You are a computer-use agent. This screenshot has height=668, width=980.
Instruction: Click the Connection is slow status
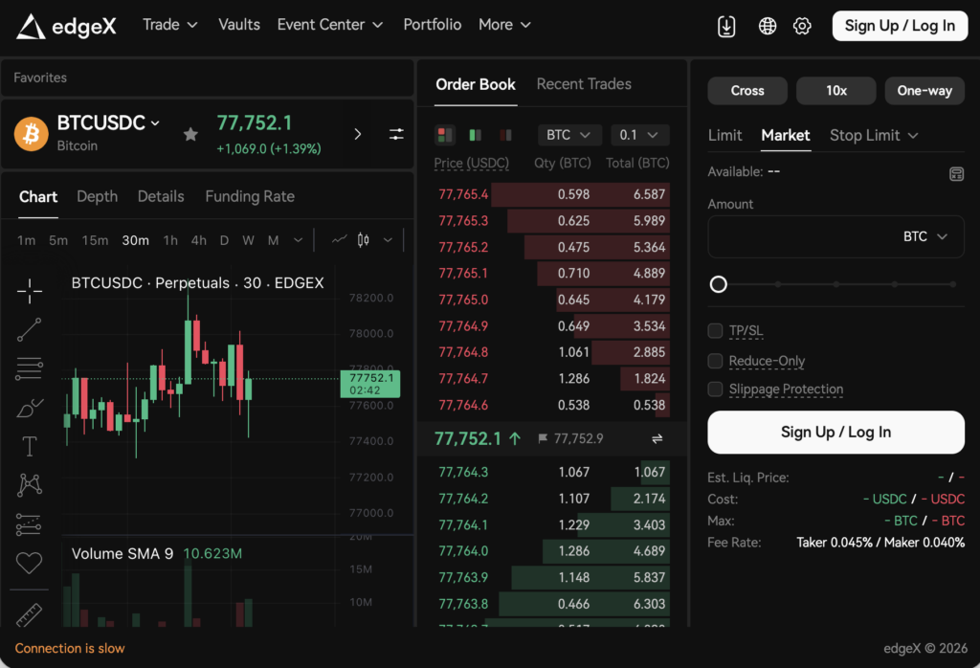tap(70, 649)
